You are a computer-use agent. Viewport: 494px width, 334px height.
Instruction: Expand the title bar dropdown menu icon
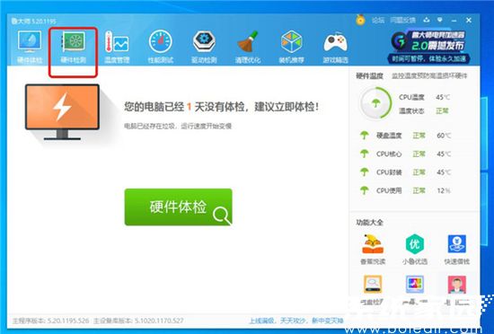(440, 20)
